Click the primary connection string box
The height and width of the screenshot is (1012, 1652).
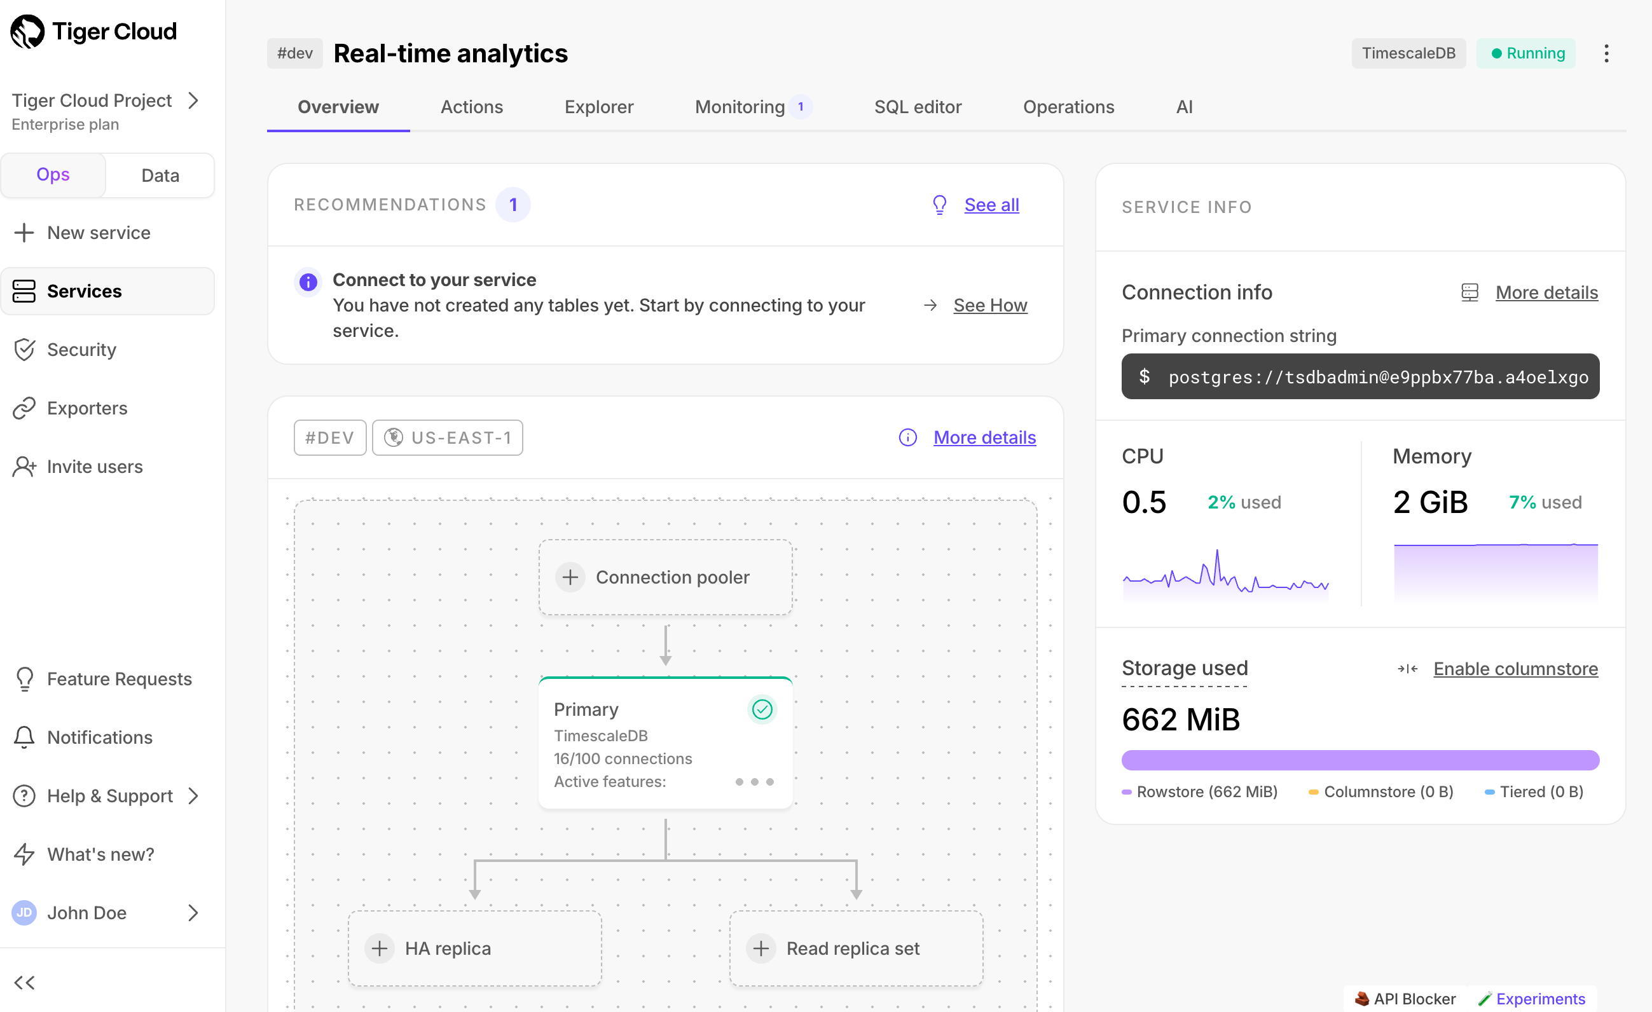tap(1359, 377)
